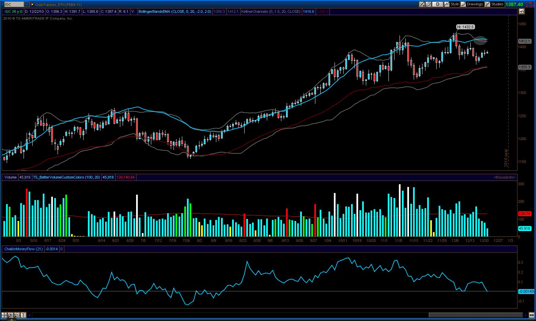
Task: Expand the bottom panel chevron
Action: (11, 320)
